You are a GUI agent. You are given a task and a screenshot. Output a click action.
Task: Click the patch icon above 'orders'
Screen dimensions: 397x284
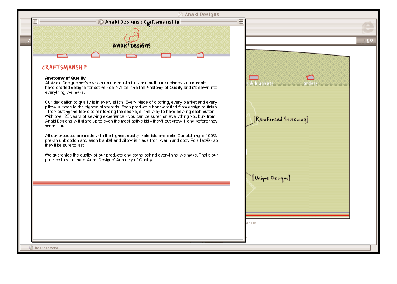click(310, 77)
